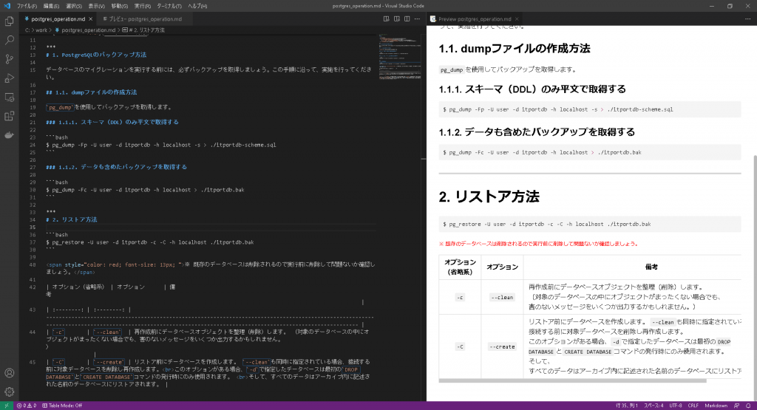The width and height of the screenshot is (757, 410).
Task: Open More Actions menu of left editor group
Action: (417, 18)
